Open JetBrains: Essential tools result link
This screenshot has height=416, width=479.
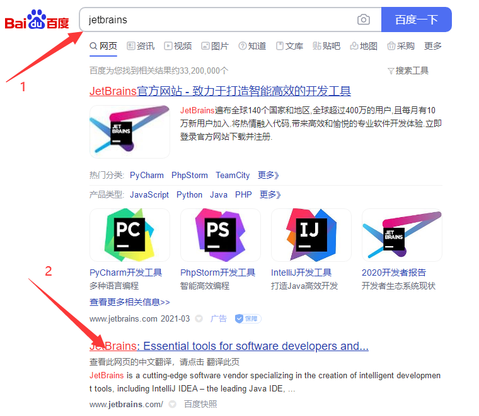[229, 346]
